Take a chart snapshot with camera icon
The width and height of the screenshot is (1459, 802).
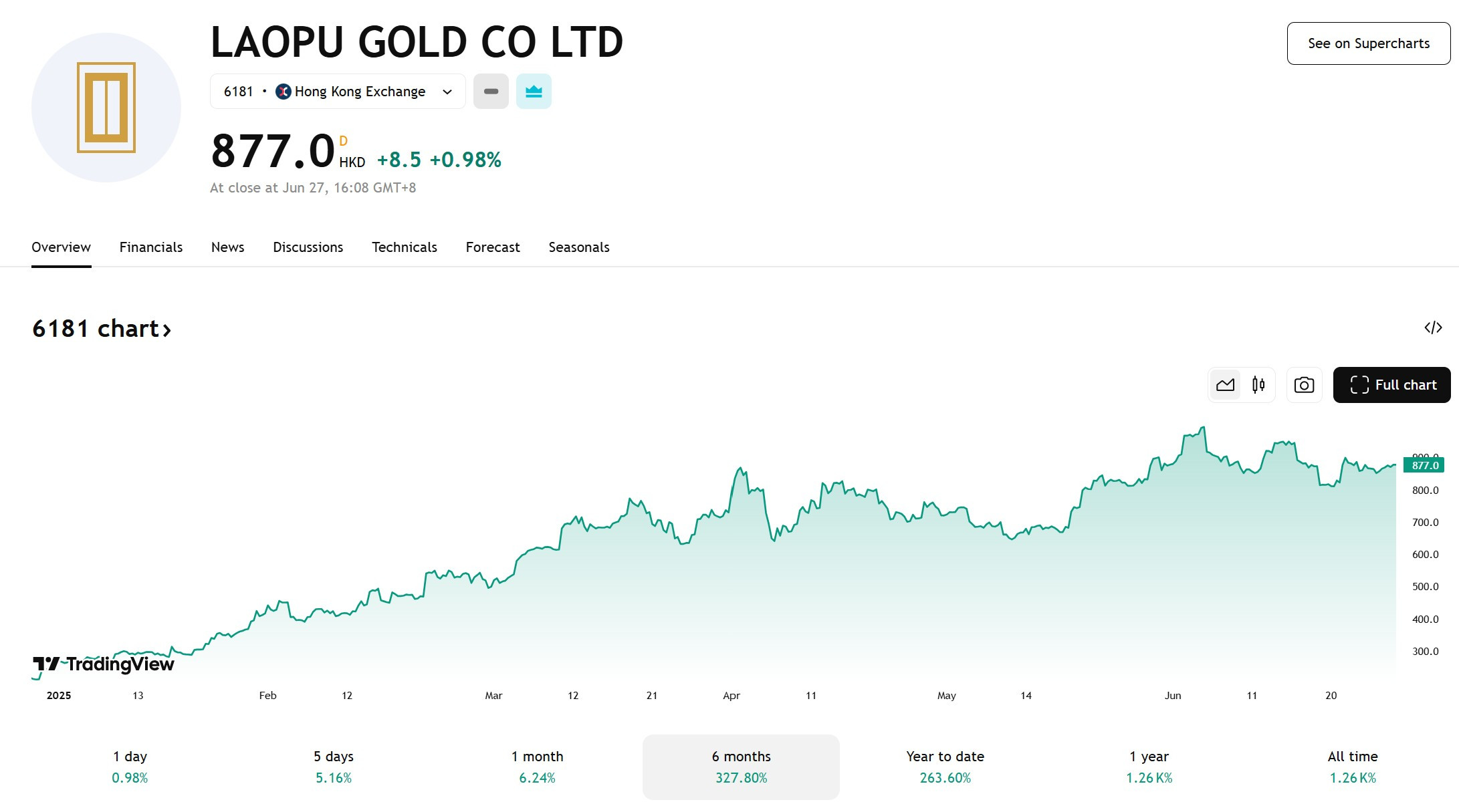tap(1304, 385)
